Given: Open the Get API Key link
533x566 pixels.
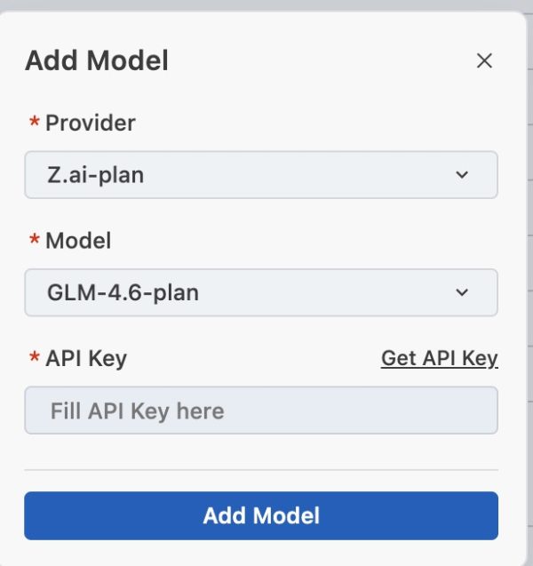Looking at the screenshot, I should [x=439, y=358].
